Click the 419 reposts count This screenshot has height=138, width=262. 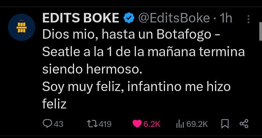click(105, 124)
